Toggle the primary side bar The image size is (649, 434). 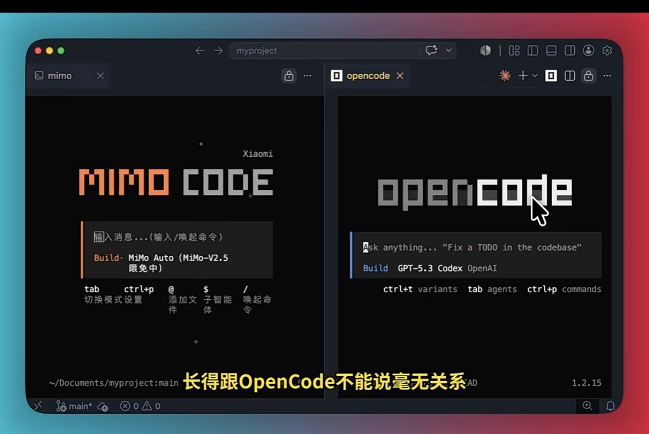click(x=533, y=51)
